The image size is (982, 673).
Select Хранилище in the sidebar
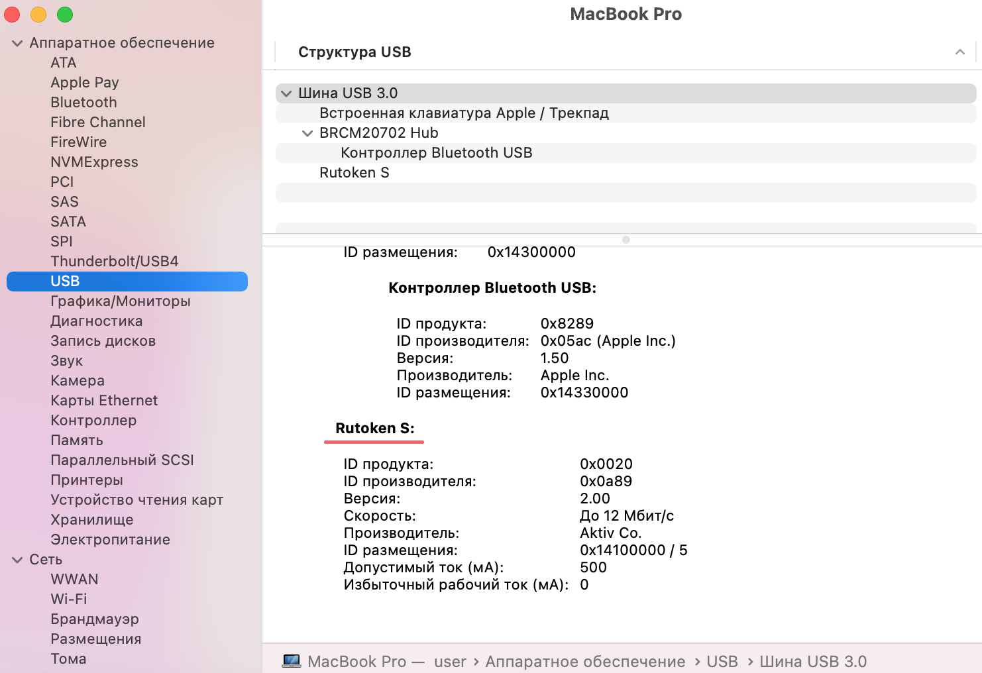tap(92, 520)
